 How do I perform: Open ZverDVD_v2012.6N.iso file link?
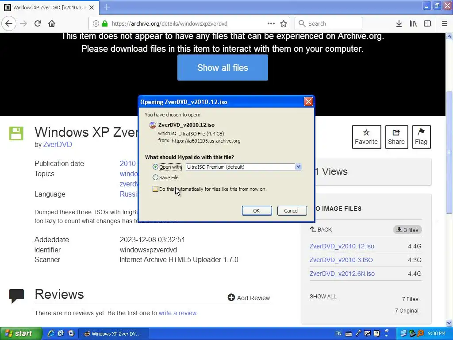pos(342,274)
